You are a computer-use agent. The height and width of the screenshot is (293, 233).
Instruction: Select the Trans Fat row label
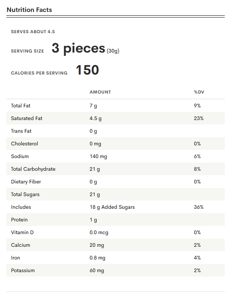[x=21, y=131]
